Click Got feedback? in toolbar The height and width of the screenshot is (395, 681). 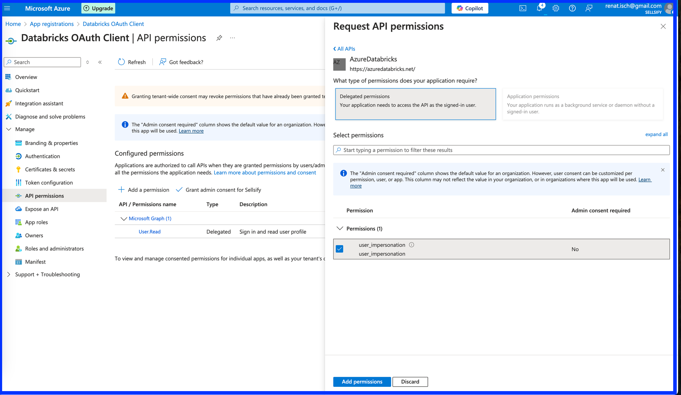[181, 62]
